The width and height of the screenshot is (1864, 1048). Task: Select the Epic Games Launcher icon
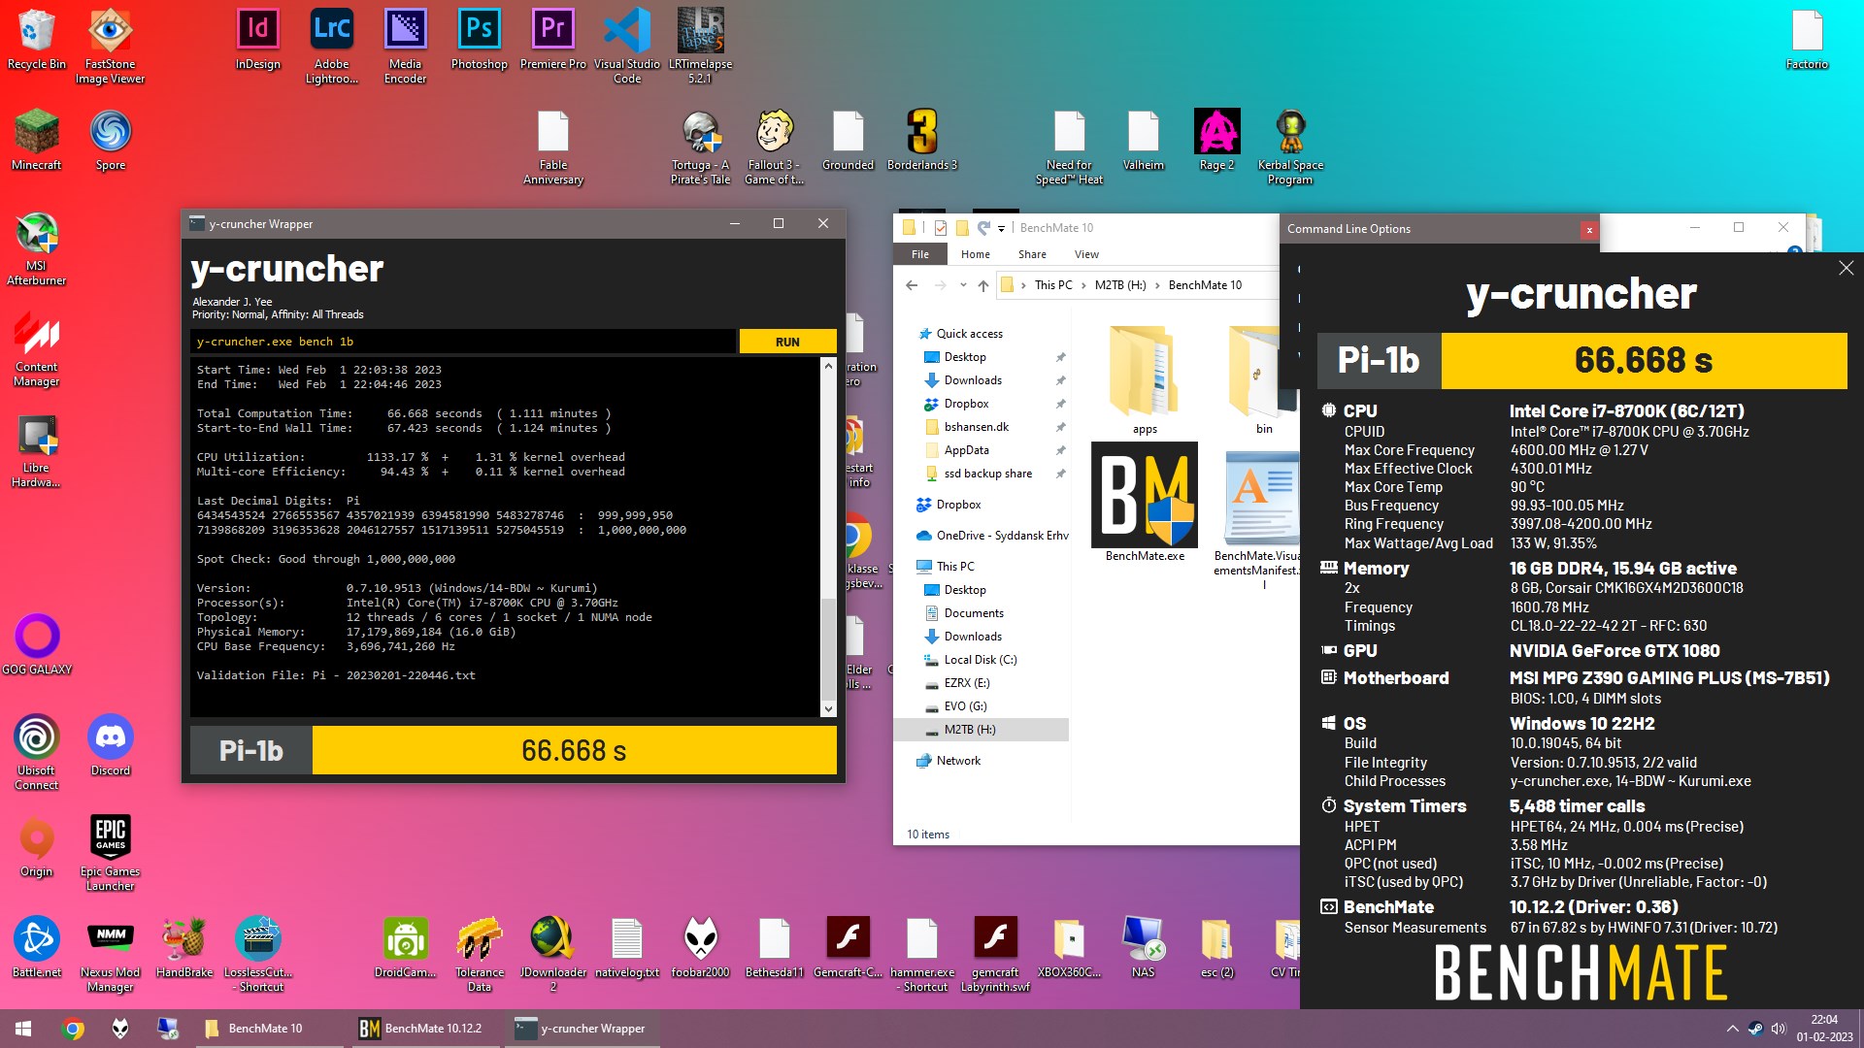(x=110, y=853)
